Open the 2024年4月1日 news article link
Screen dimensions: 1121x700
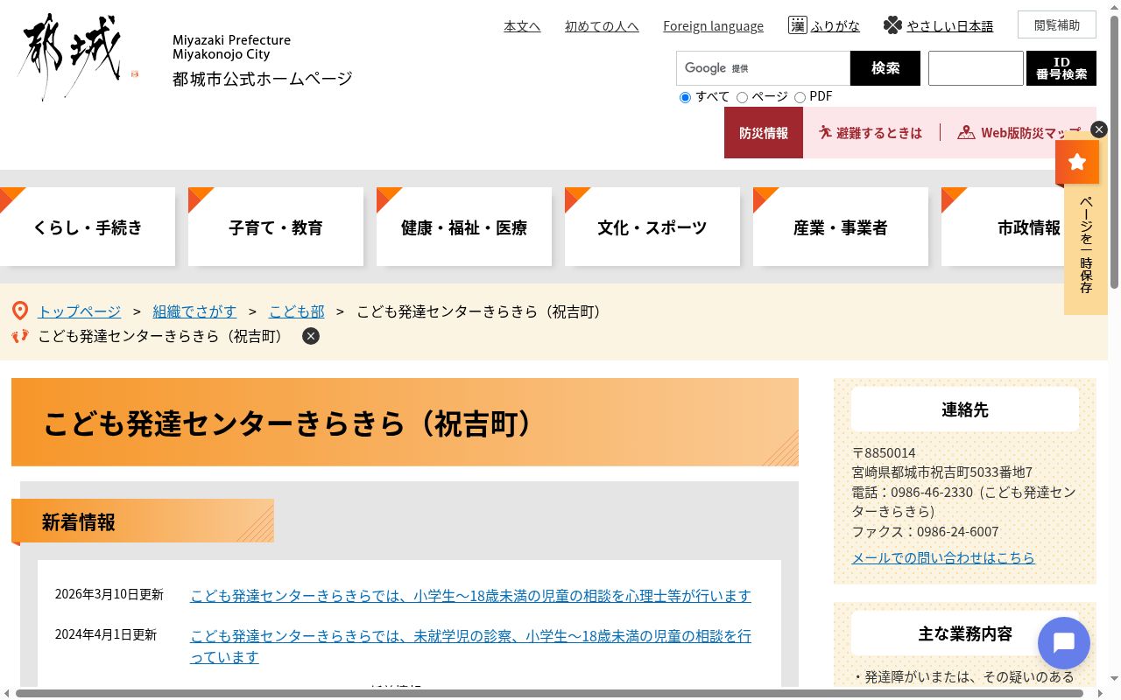pyautogui.click(x=470, y=647)
